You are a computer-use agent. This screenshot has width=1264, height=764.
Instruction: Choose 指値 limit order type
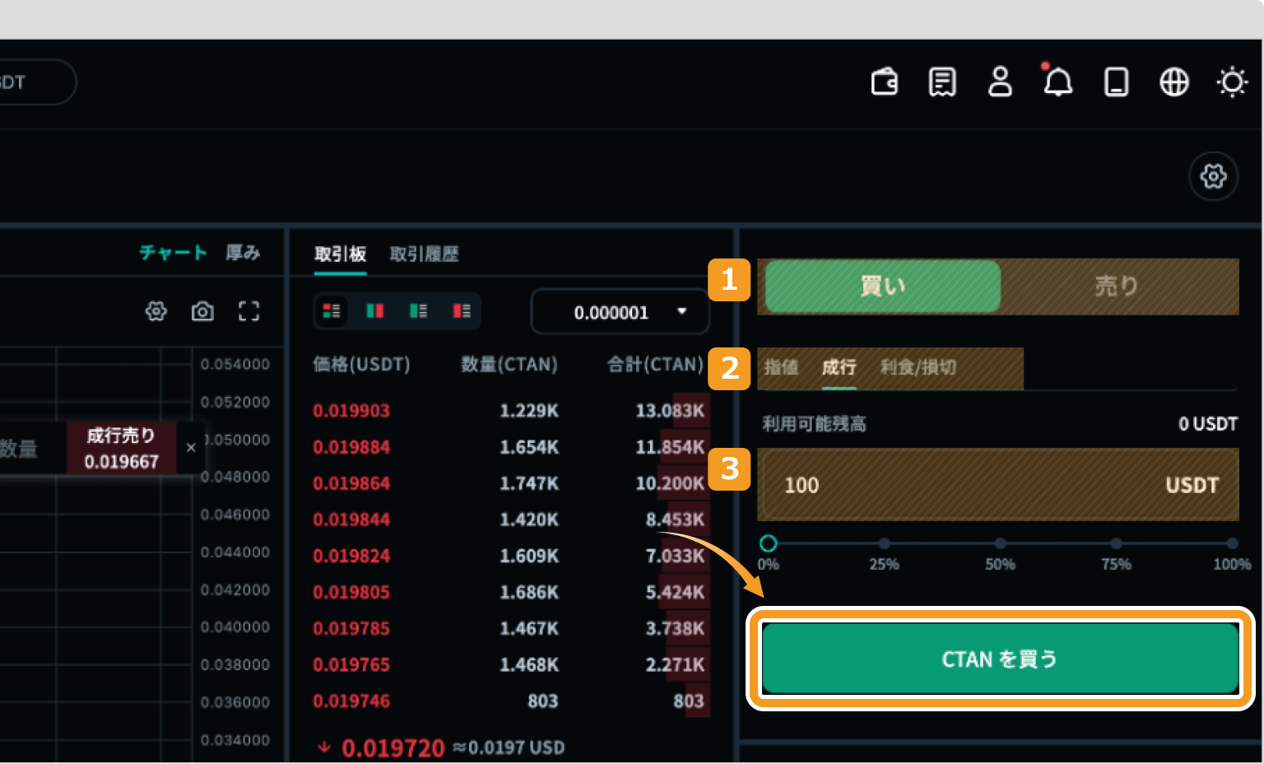pyautogui.click(x=781, y=367)
